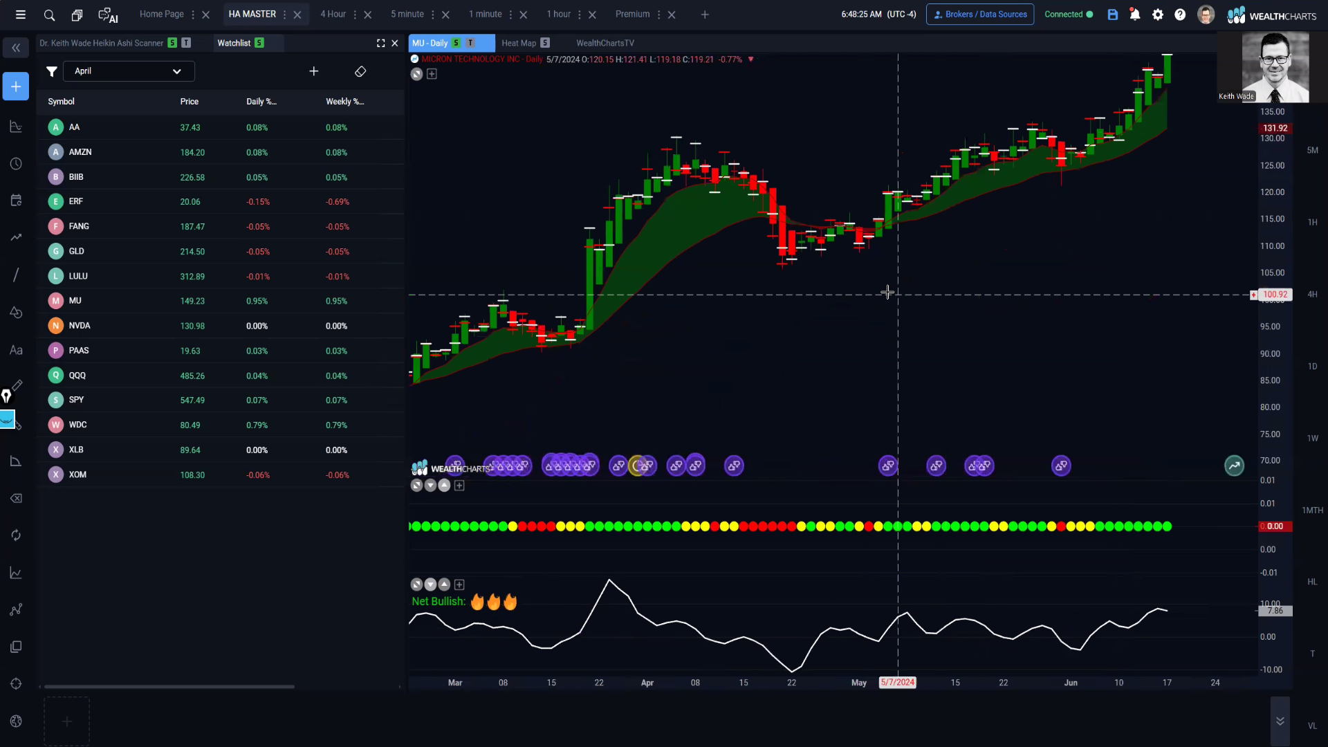
Task: Sort by the Daily % column header
Action: pos(261,102)
